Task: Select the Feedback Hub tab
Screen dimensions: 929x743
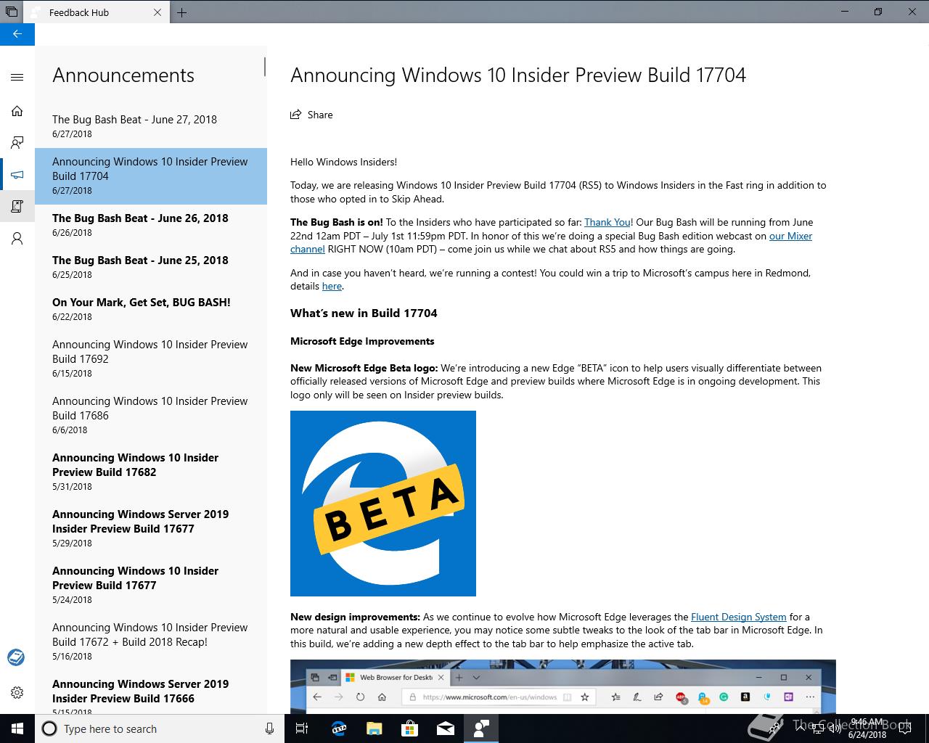Action: 97,12
